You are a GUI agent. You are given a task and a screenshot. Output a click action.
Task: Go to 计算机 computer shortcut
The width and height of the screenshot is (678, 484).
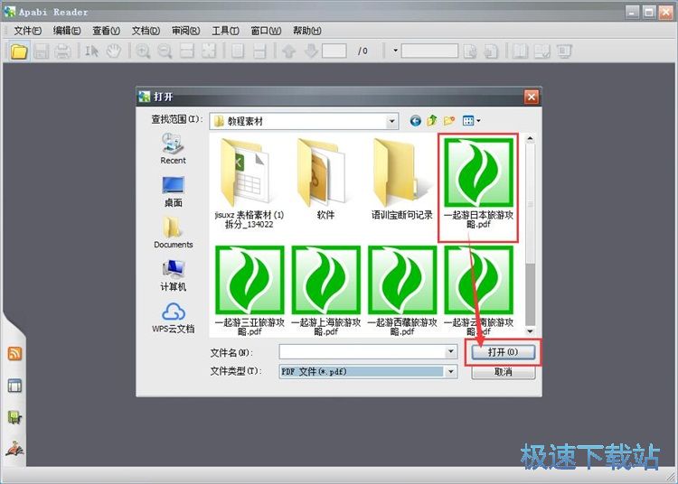(x=173, y=275)
